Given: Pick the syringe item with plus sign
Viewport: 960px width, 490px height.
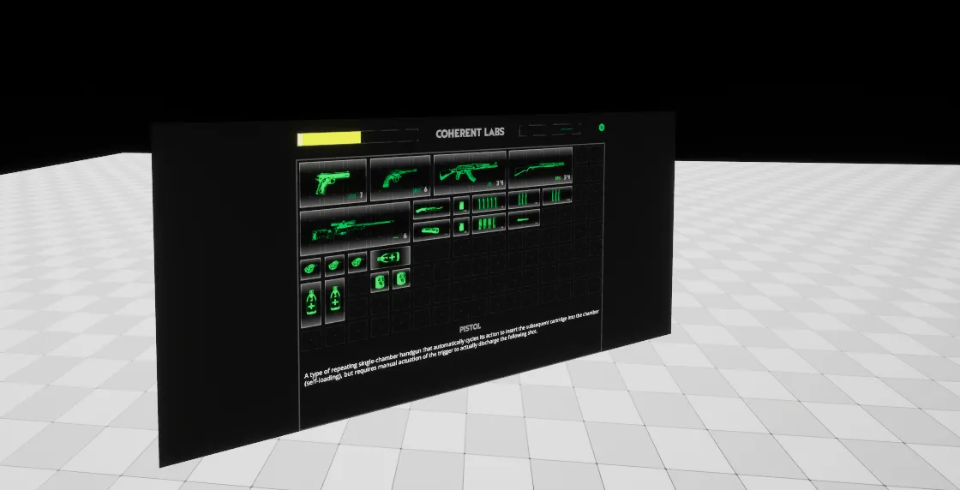Looking at the screenshot, I should pyautogui.click(x=390, y=258).
